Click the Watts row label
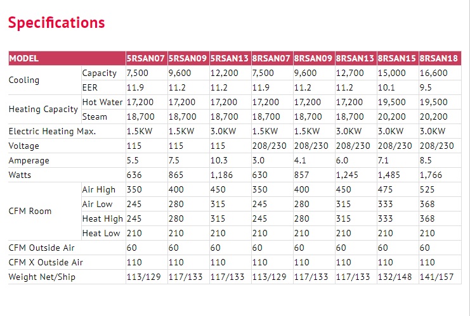The width and height of the screenshot is (470, 316). click(20, 175)
